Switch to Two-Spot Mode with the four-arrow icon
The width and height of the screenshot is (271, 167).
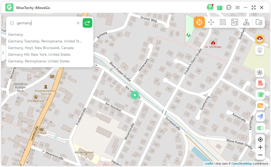coord(211,22)
